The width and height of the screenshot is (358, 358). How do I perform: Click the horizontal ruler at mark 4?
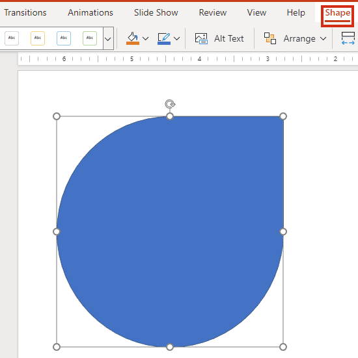click(199, 59)
